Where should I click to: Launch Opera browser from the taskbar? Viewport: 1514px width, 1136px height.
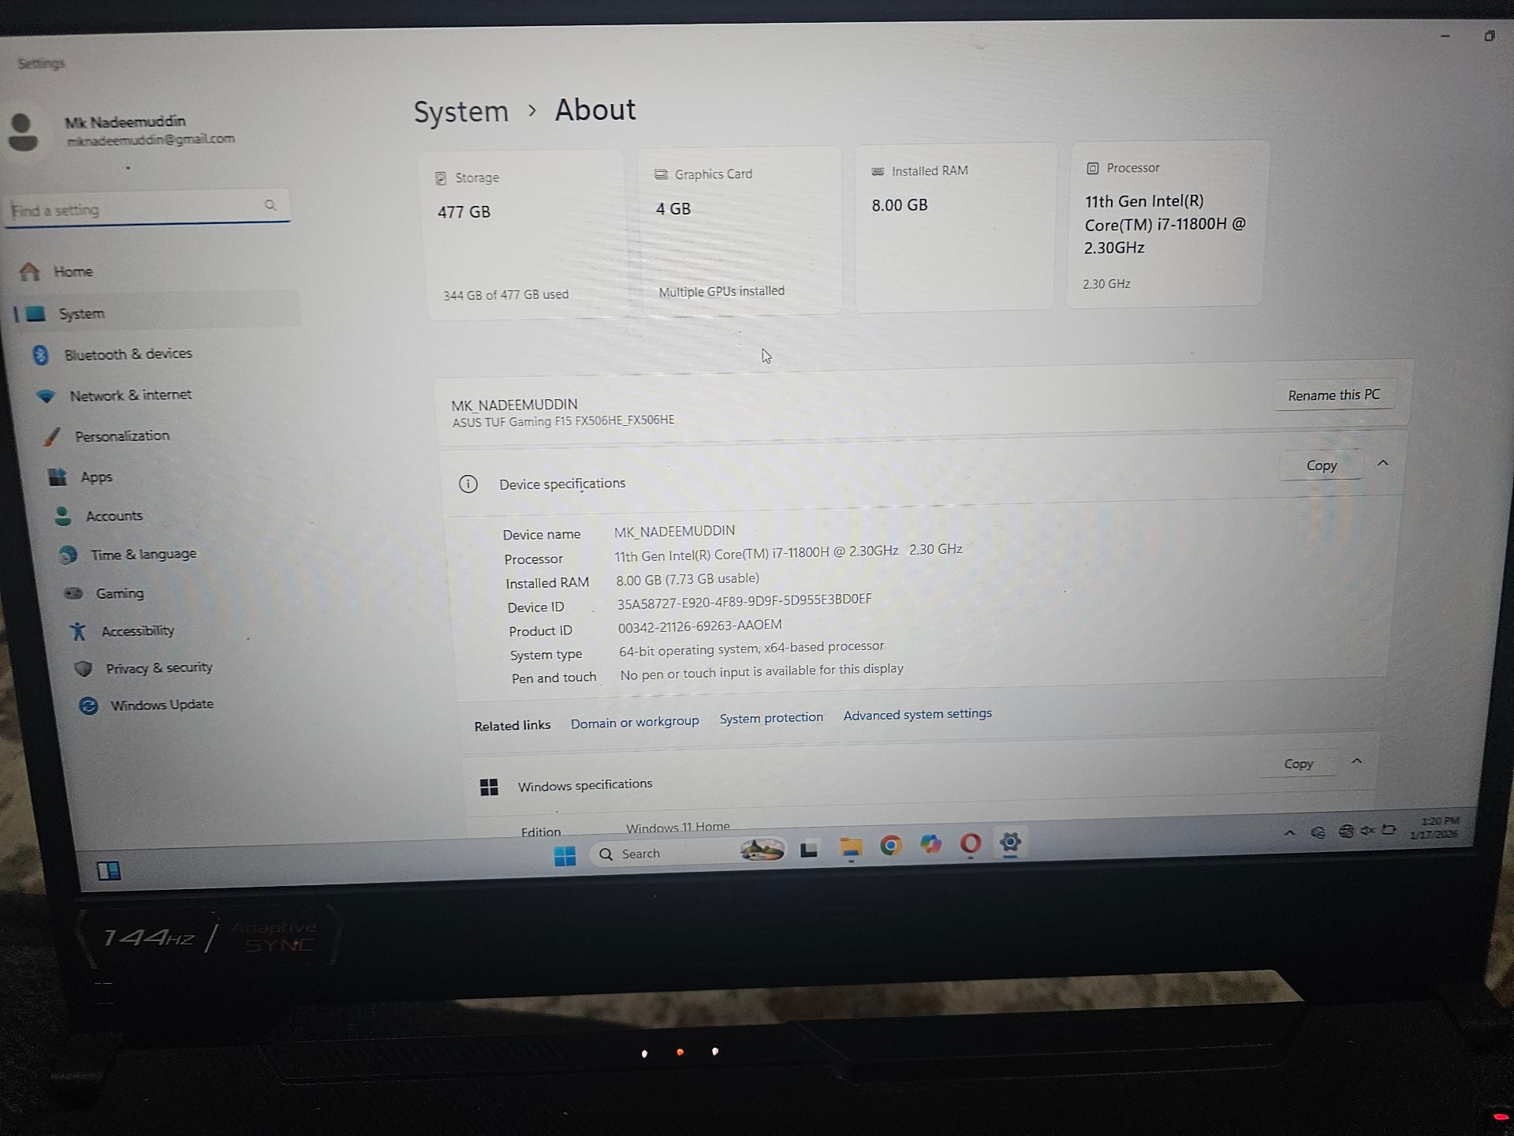pyautogui.click(x=971, y=843)
